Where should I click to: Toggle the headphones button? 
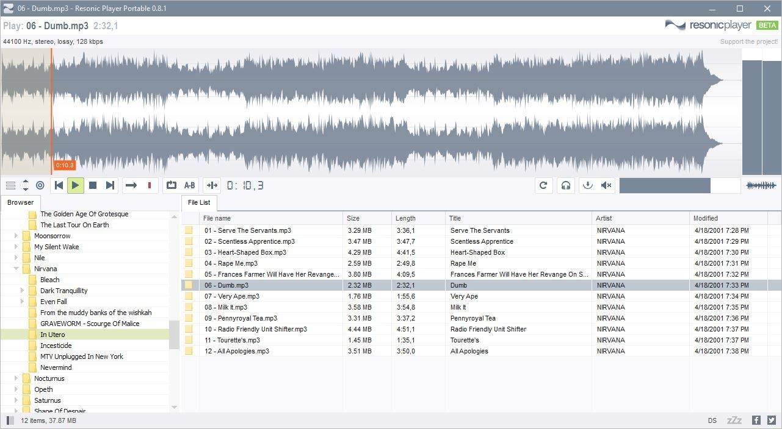coord(566,185)
